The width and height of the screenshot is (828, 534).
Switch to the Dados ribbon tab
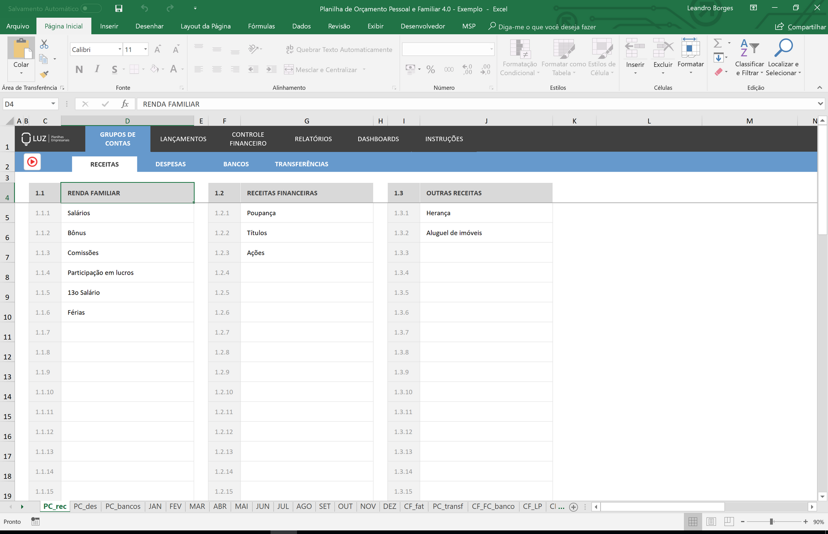coord(302,26)
